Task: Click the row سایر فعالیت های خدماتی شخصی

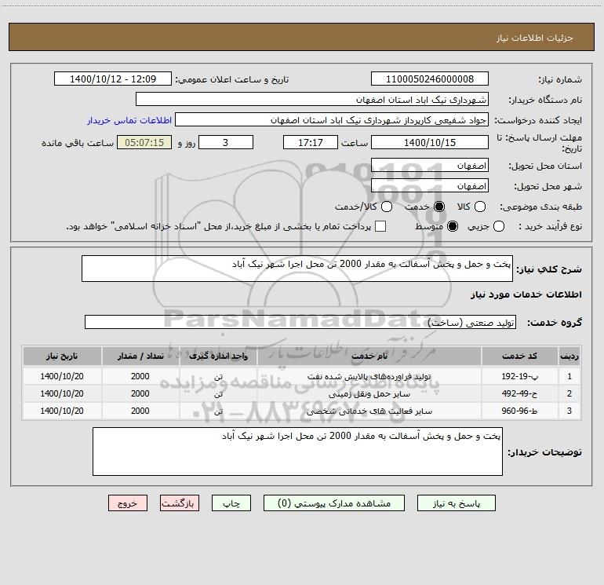Action: [x=302, y=411]
